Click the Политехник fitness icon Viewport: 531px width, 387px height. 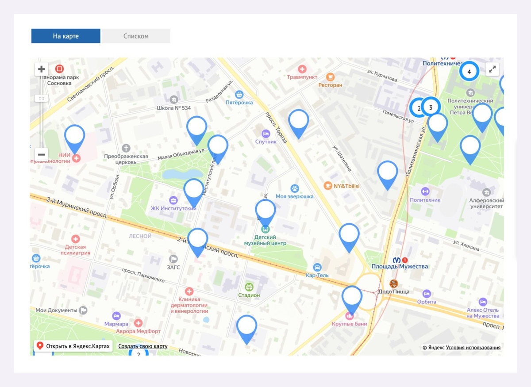[x=425, y=192]
